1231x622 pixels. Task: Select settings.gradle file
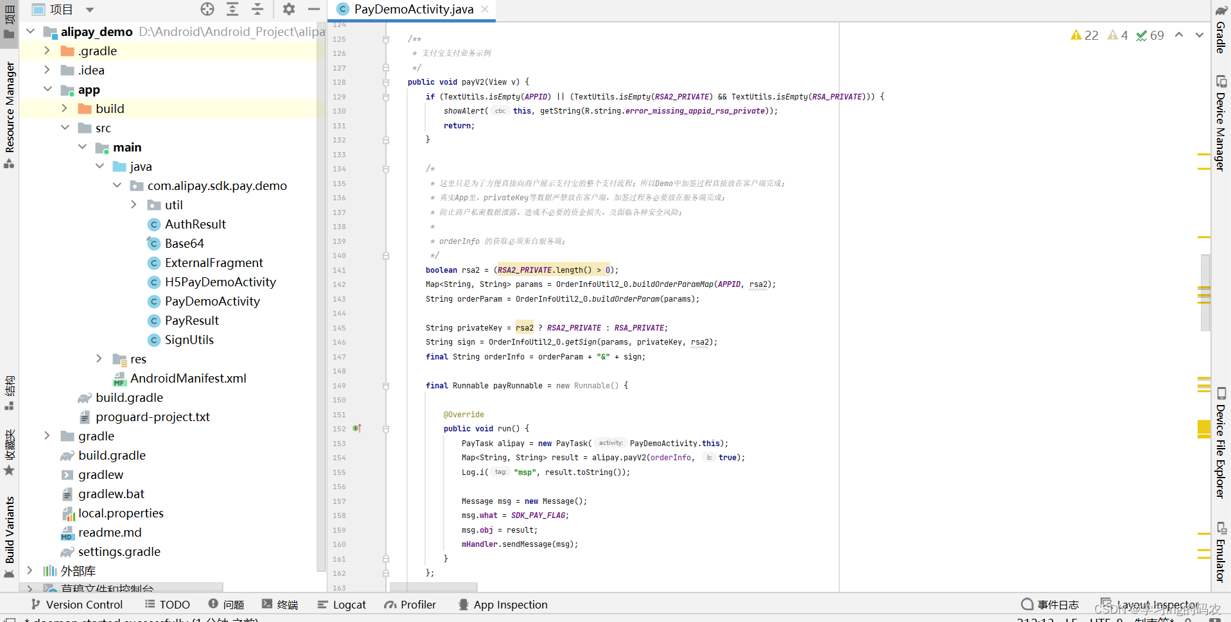click(119, 551)
